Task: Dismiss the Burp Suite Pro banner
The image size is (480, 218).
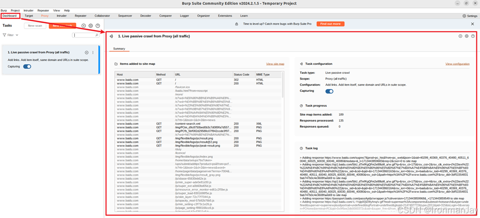Action: click(x=472, y=24)
